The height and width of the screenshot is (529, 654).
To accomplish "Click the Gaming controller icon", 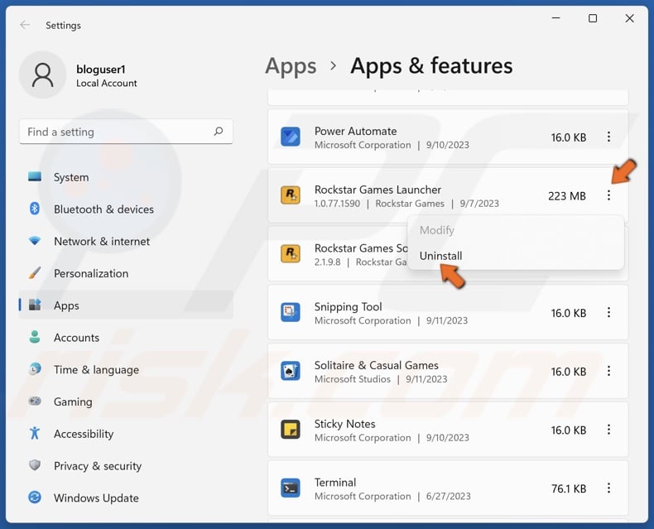I will [x=35, y=401].
